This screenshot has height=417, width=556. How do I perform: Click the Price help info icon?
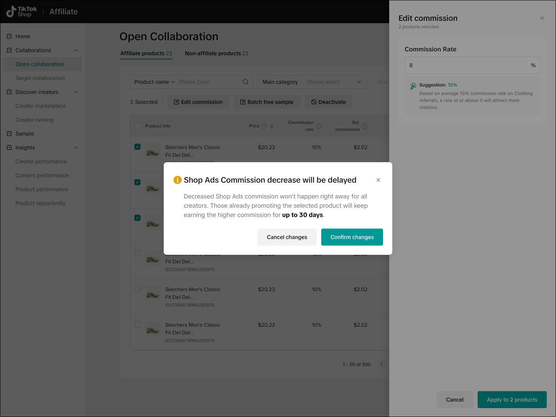pyautogui.click(x=264, y=126)
